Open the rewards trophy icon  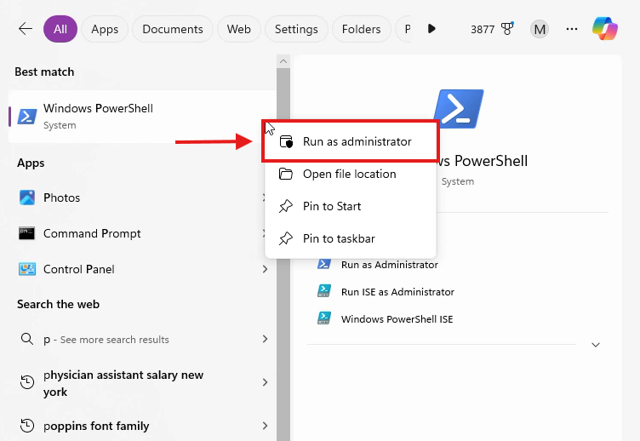507,29
